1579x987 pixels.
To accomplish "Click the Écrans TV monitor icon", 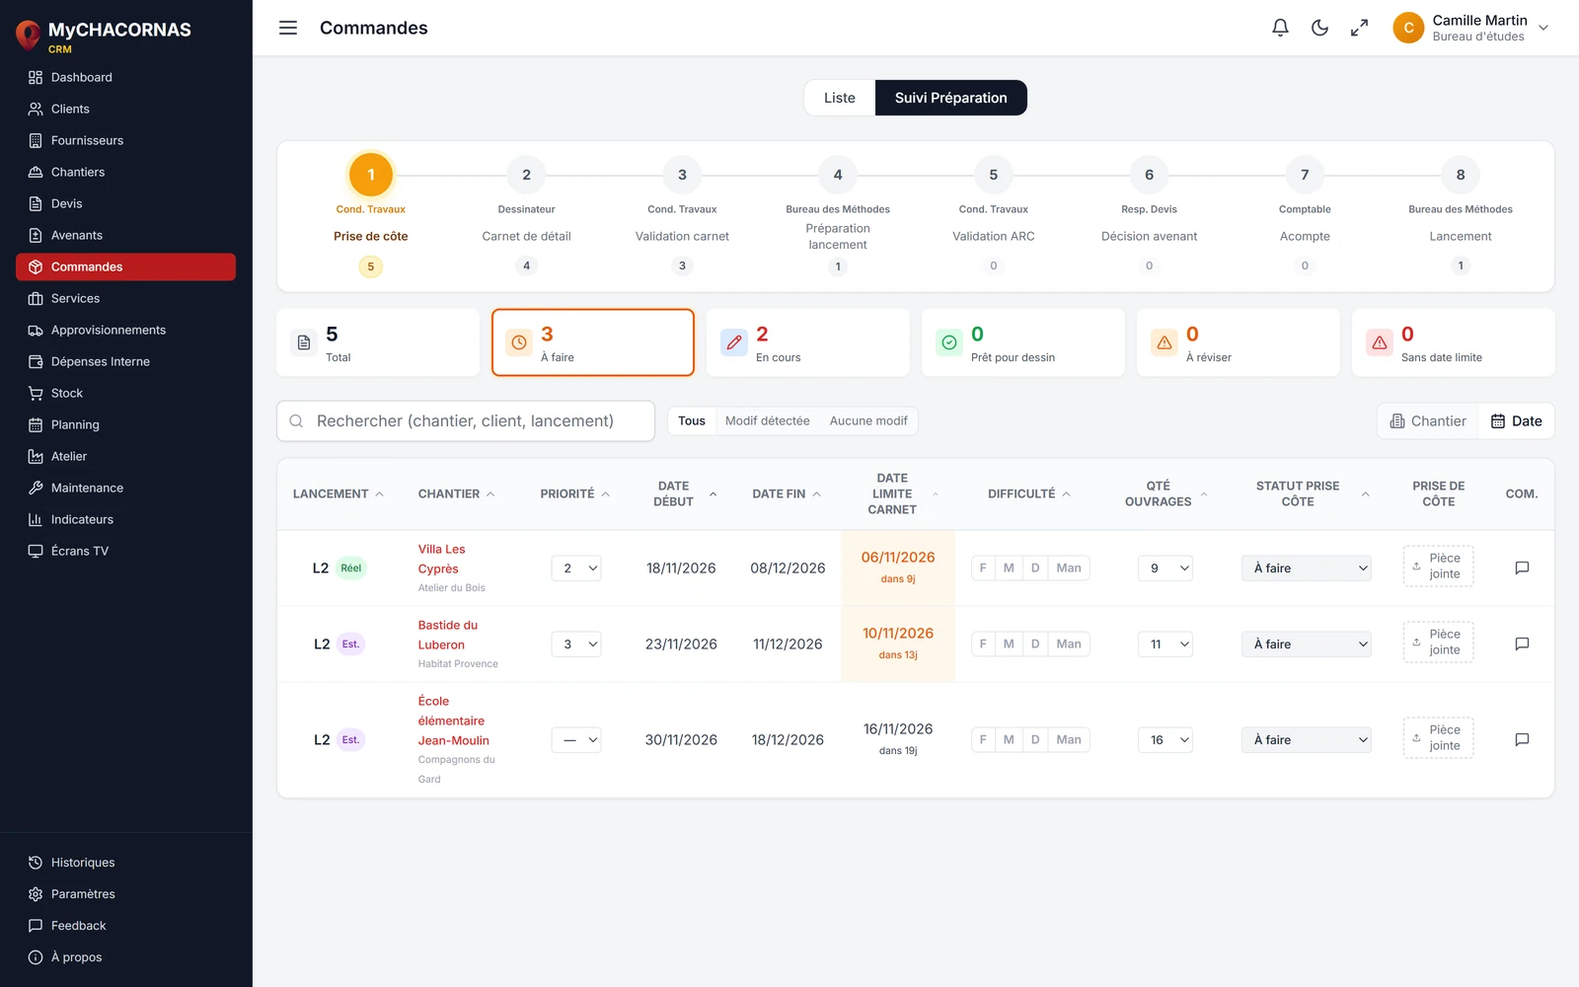I will 36,551.
